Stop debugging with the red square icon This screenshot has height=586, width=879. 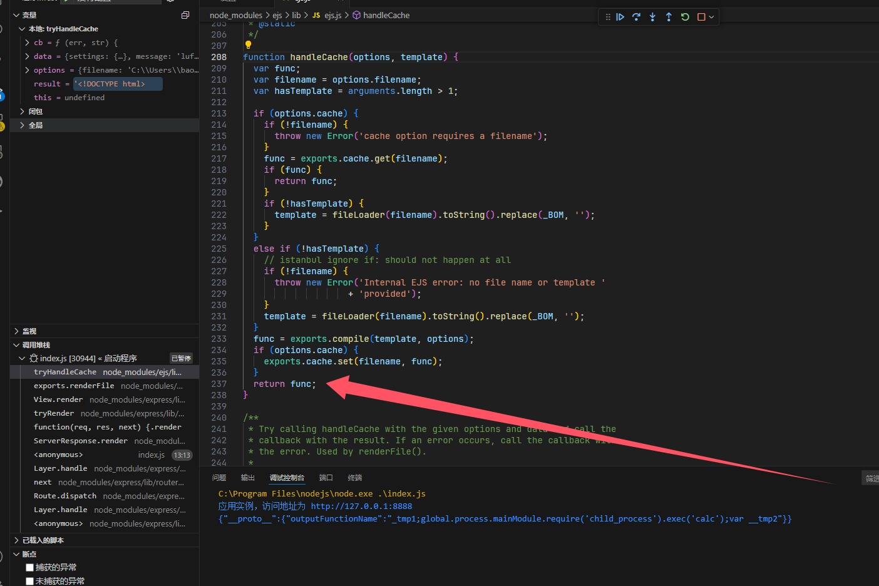(701, 17)
